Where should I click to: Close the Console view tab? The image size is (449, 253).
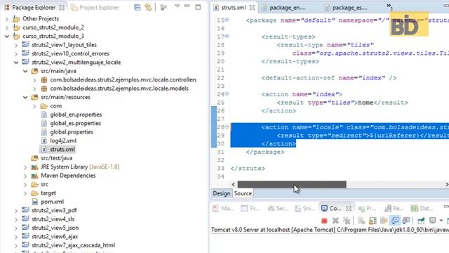coord(349,208)
